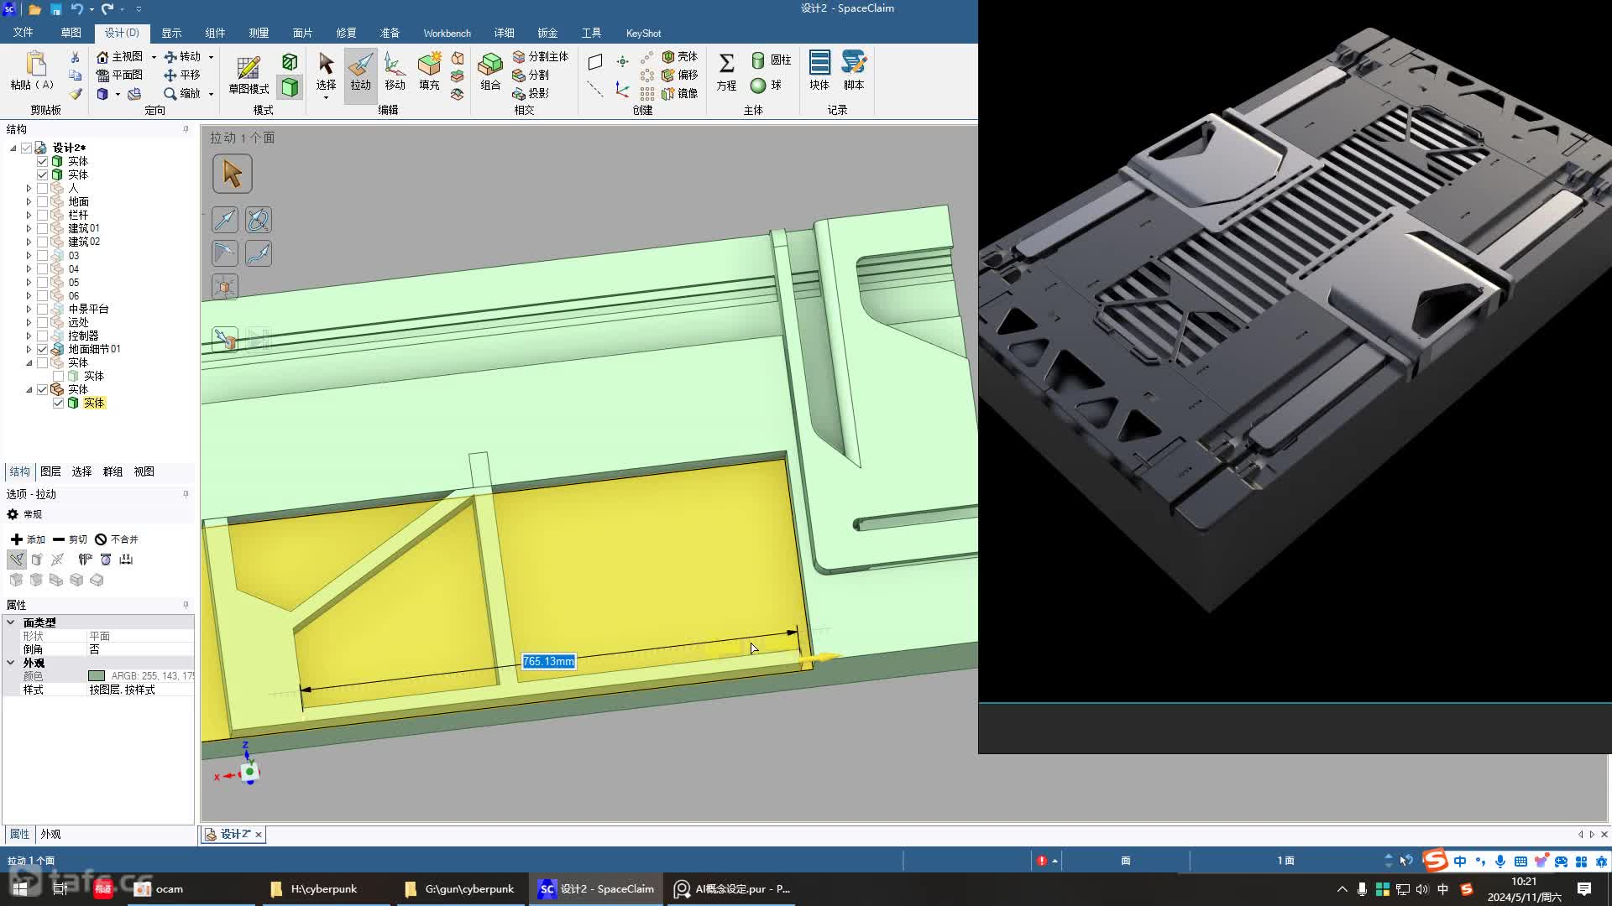
Task: Enable checkbox for 远处 component
Action: coord(42,322)
